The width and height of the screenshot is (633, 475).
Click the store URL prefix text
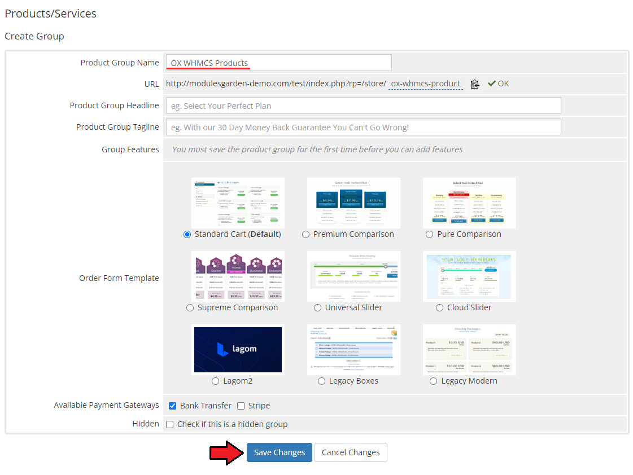coord(276,83)
